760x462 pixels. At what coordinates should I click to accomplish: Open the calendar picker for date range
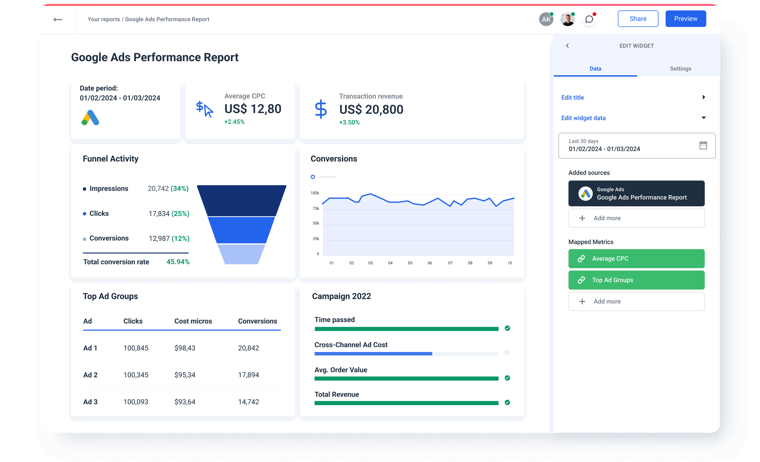pos(703,145)
